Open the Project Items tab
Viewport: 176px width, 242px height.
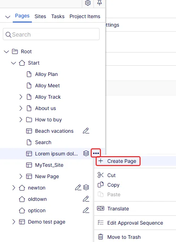85,16
